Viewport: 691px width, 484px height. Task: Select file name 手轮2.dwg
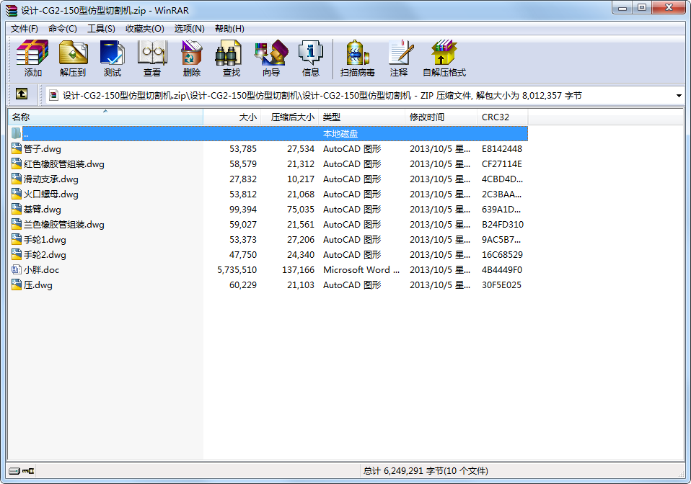tap(45, 255)
